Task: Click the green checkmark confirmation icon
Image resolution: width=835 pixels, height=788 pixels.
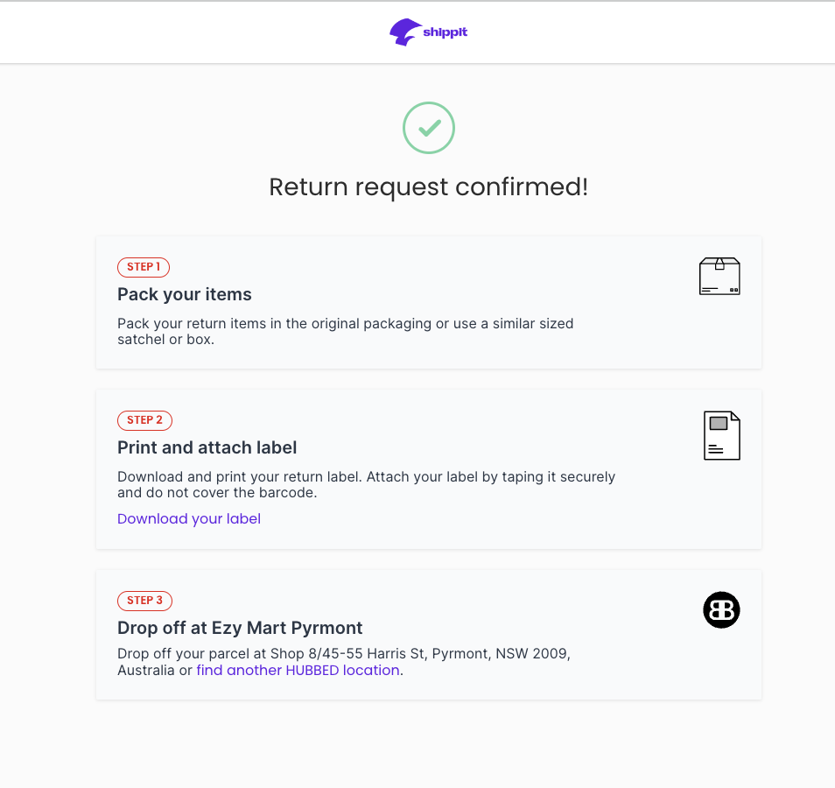Action: pos(429,128)
